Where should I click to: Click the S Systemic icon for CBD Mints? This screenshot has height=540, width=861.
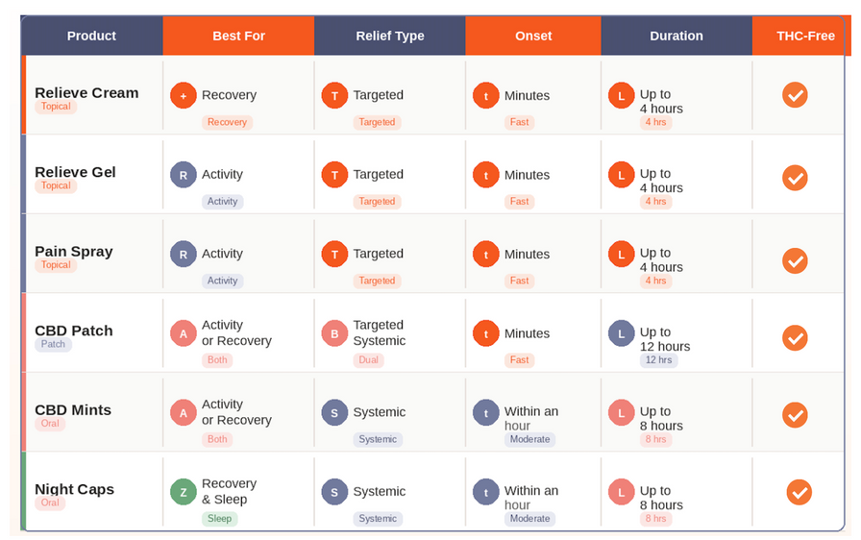334,412
